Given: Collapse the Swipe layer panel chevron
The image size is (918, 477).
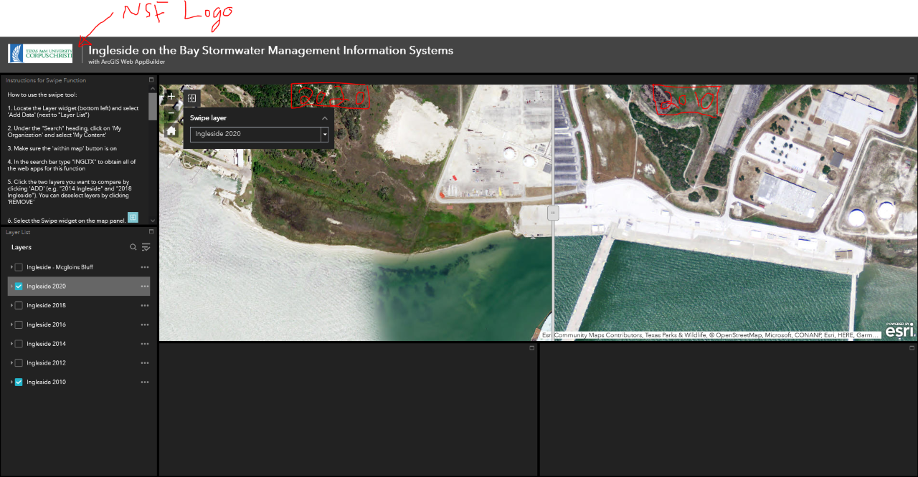Looking at the screenshot, I should pos(324,117).
